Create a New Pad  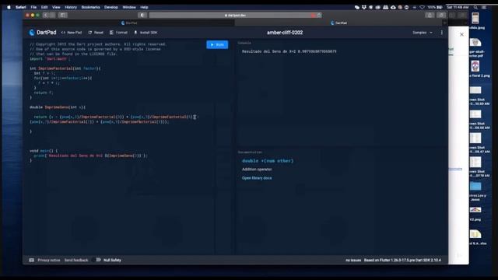point(72,33)
